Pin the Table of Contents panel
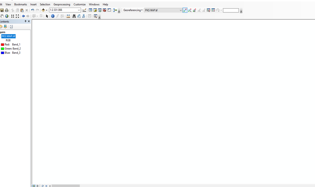 click(x=25, y=21)
